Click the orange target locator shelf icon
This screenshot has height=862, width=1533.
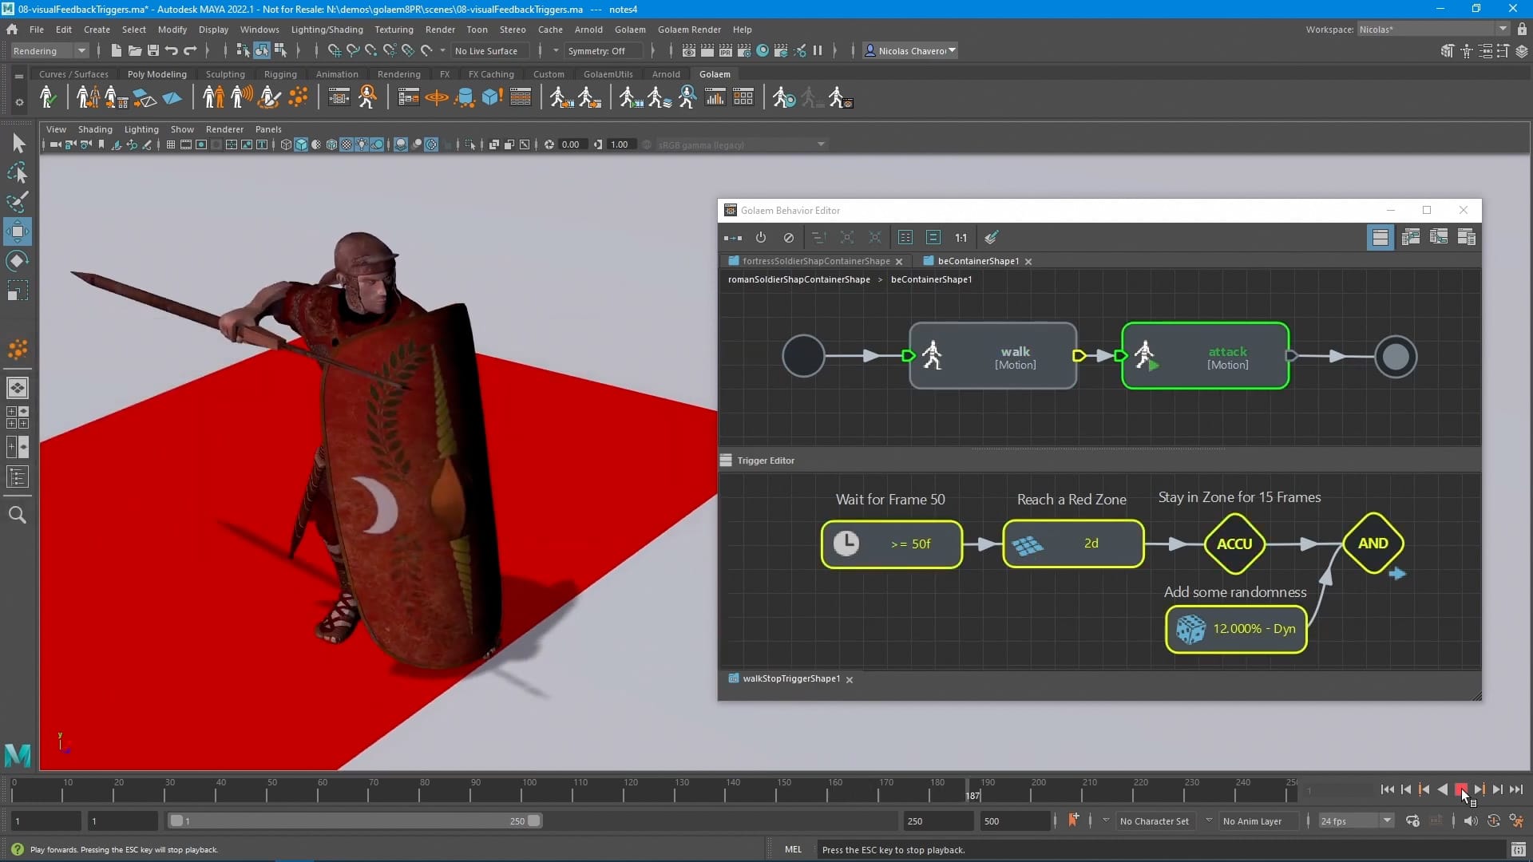tap(436, 98)
